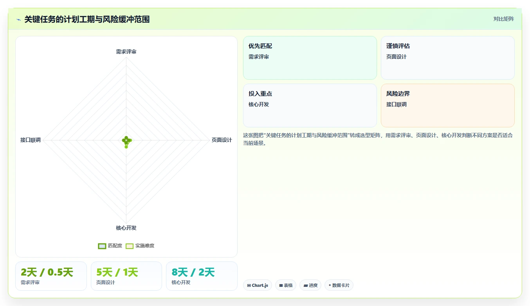This screenshot has height=306, width=530.
Task: Click the 进度 tag icon
Action: pyautogui.click(x=305, y=286)
